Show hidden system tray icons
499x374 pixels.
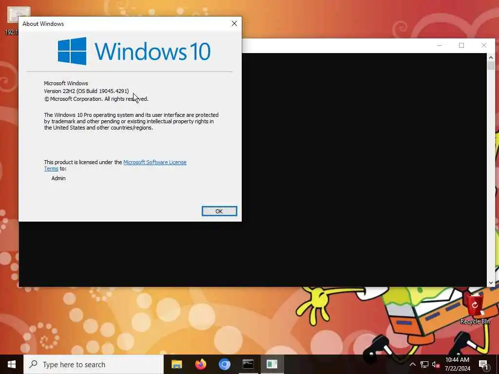point(412,364)
